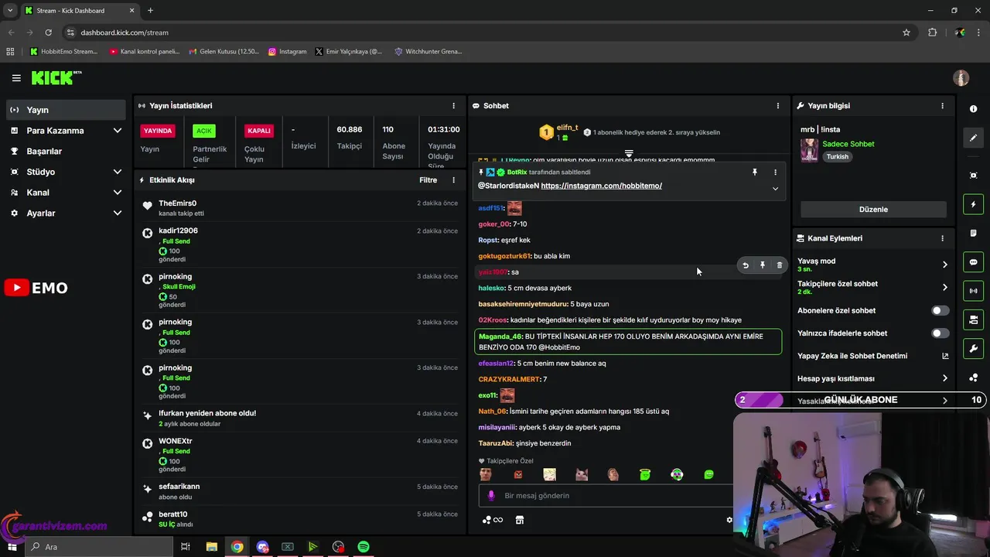Click the microphone icon in message box

[491, 495]
